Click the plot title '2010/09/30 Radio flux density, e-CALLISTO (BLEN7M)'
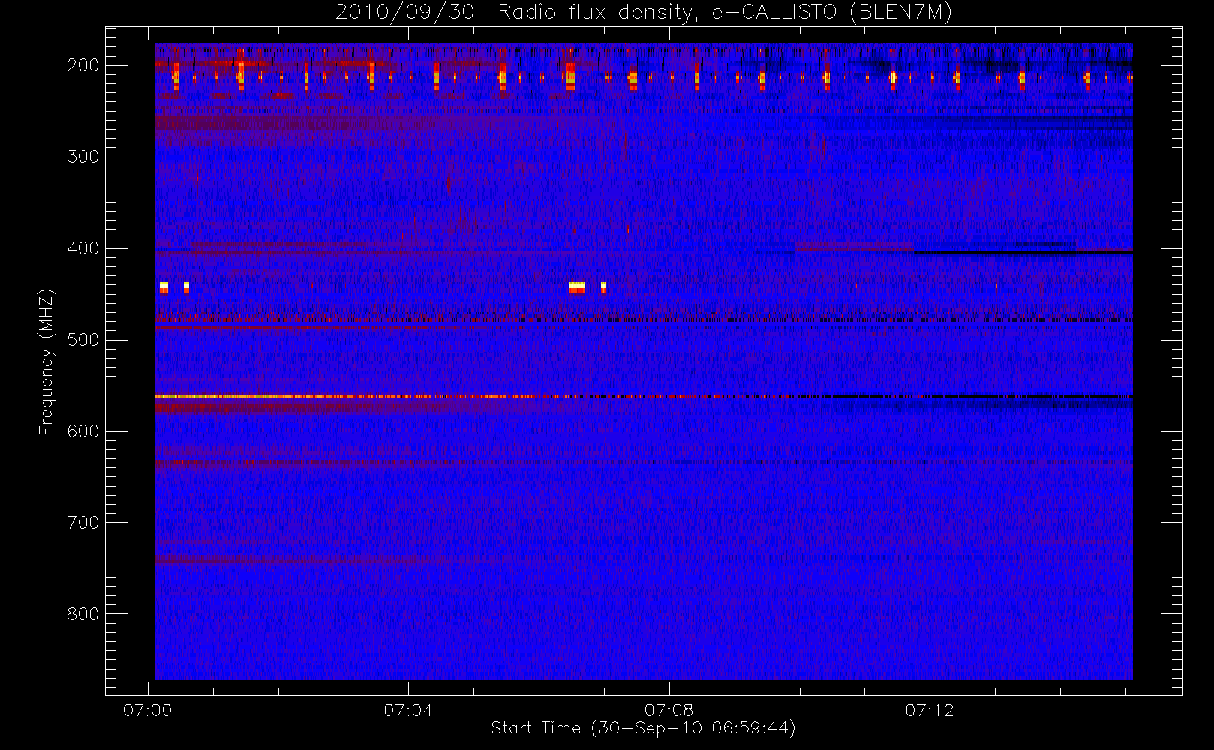This screenshot has width=1214, height=750. pos(644,12)
